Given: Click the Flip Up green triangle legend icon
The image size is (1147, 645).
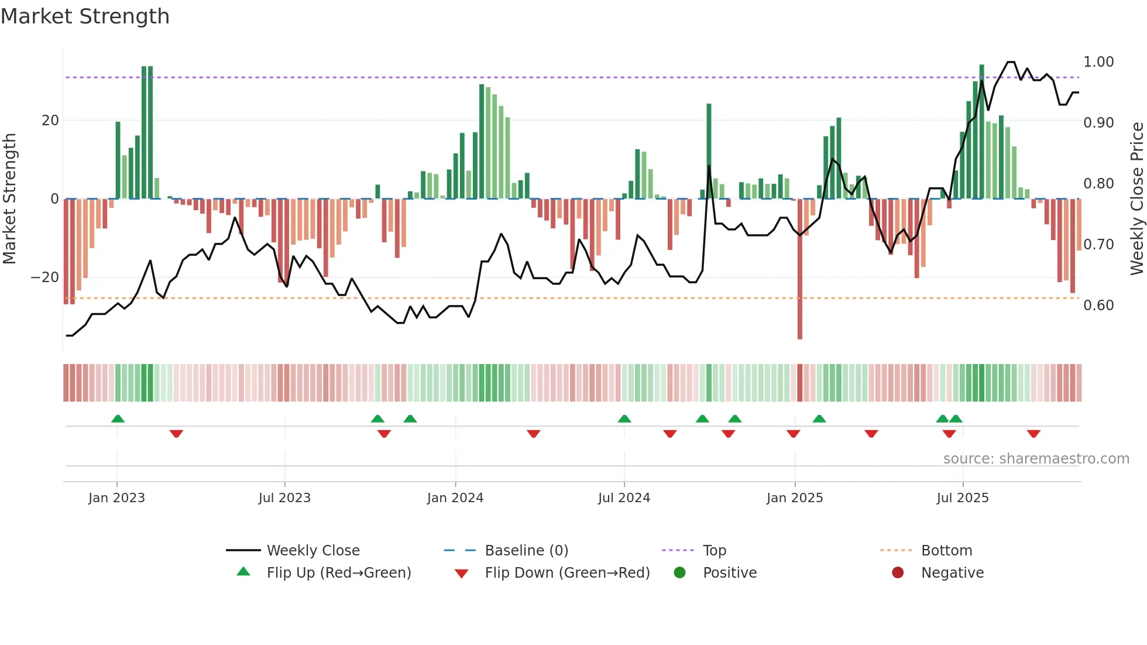Looking at the screenshot, I should (243, 572).
